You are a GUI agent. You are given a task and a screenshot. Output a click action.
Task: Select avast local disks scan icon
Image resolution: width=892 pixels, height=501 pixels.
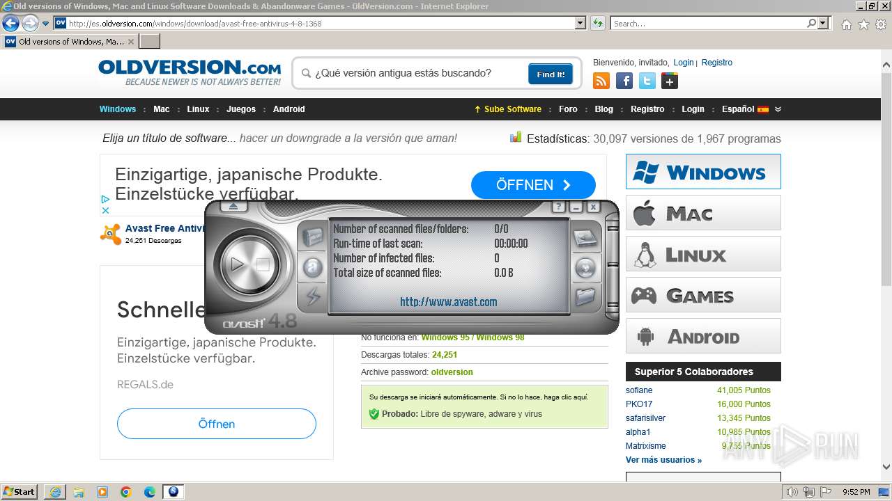[585, 239]
